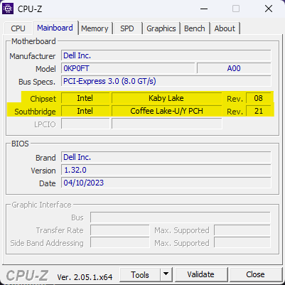Click the Bus Specs. label
This screenshot has height=285, width=285.
click(37, 82)
